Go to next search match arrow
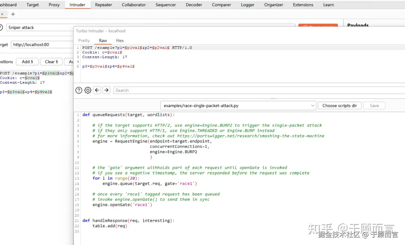Screen dimensions: 405x245 pos(106,90)
